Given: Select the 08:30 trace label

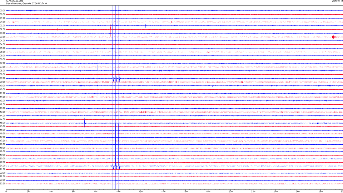Looking at the screenshot, I should pos(3,74).
